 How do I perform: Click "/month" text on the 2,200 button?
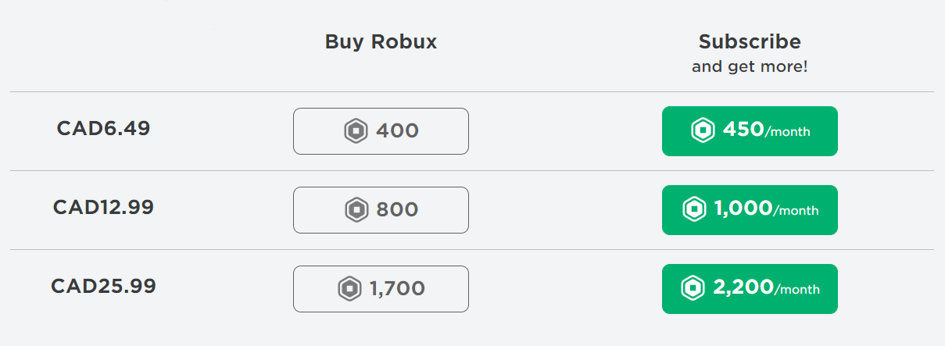(x=797, y=291)
